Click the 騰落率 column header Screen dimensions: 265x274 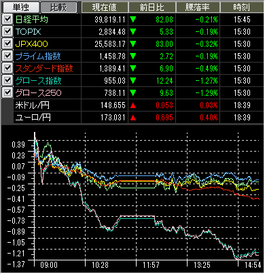pos(197,7)
